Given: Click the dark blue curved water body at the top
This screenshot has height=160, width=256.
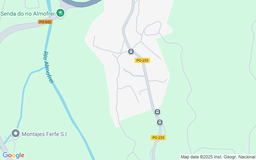Looking at the screenshot, I should [82, 3].
